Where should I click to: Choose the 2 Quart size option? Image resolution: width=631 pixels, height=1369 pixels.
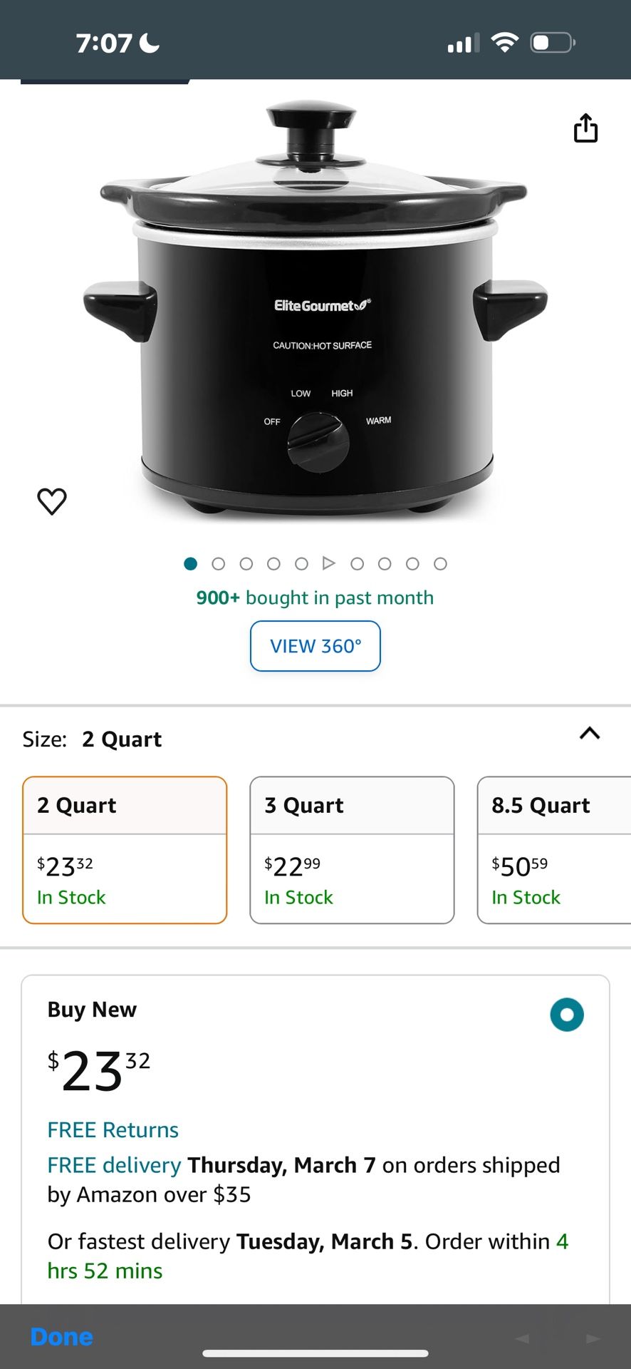tap(125, 850)
